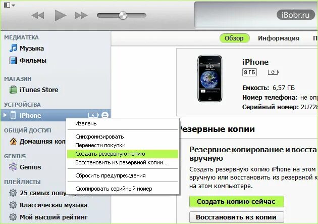The image size is (318, 224).
Task: Click the play button
Action: (61, 16)
